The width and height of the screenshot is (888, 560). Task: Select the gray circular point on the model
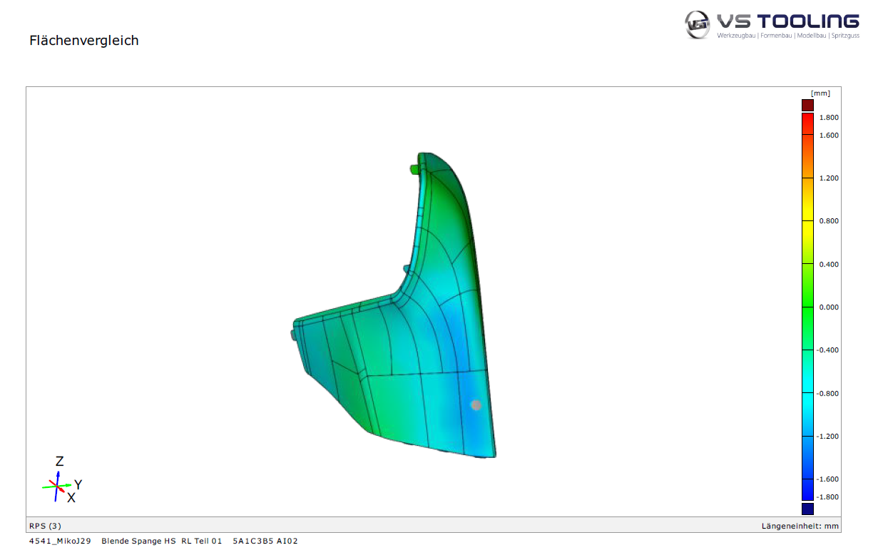tap(476, 405)
